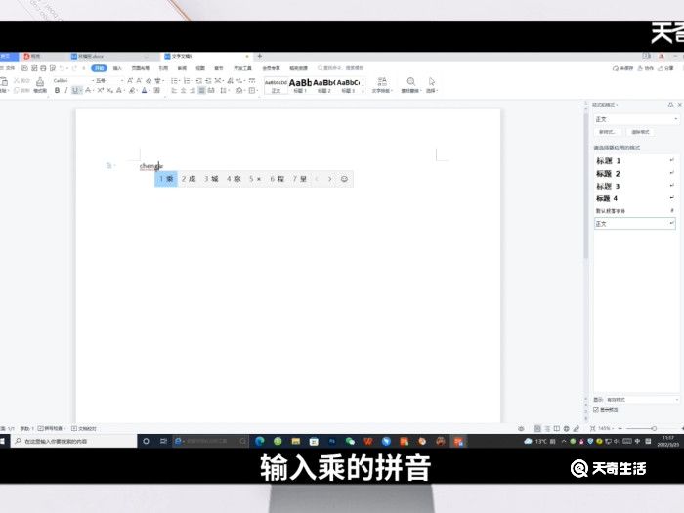This screenshot has width=684, height=513.
Task: Open the 视图 (View) ribbon tab
Action: click(200, 68)
